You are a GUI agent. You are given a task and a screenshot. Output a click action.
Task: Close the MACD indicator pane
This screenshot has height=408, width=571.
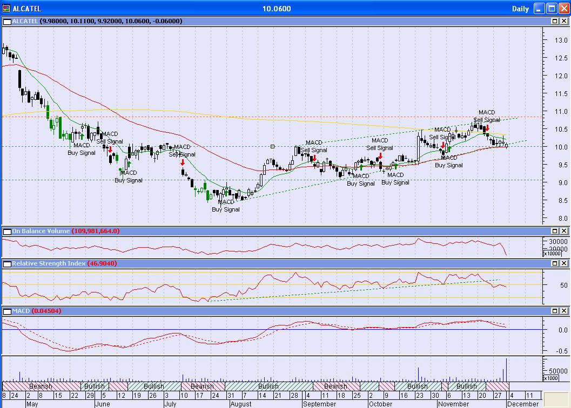564,311
